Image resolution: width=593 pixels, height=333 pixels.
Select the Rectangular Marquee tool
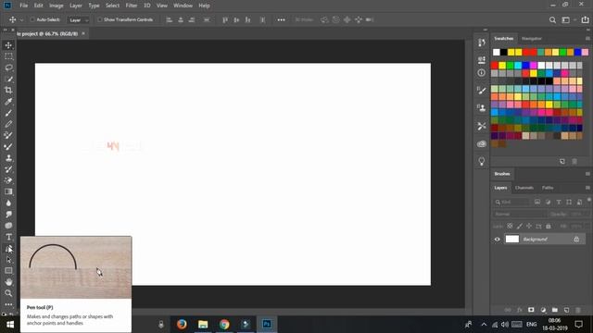coord(8,56)
